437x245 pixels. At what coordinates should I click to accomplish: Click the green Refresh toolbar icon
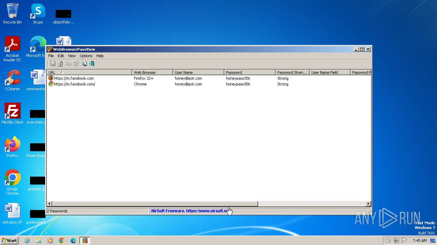(60, 64)
